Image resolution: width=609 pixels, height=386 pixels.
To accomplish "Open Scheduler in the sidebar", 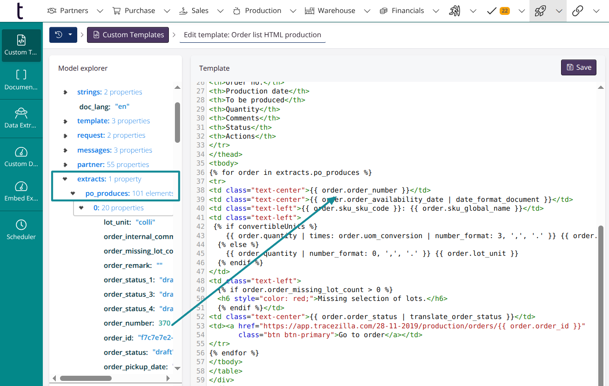I will pos(21,230).
